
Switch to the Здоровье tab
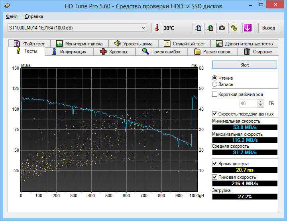tap(114, 52)
